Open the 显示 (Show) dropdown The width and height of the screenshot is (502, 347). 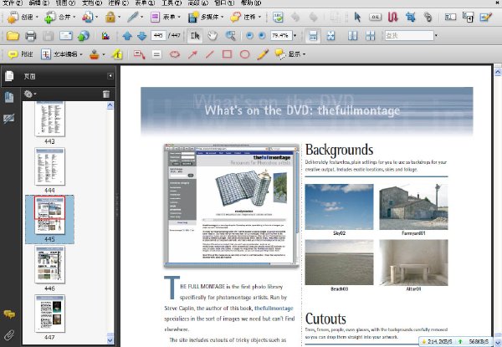coord(290,54)
